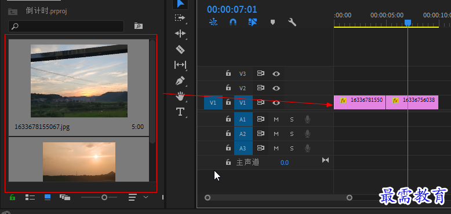Open timeline display settings wrench
The image size is (451, 214).
[x=292, y=22]
